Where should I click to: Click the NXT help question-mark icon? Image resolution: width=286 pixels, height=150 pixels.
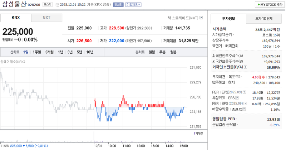tap(201, 18)
